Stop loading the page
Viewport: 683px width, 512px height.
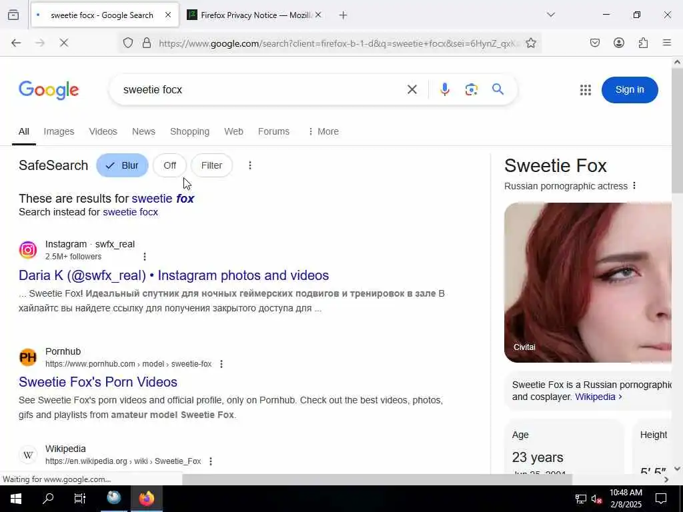[x=63, y=43]
